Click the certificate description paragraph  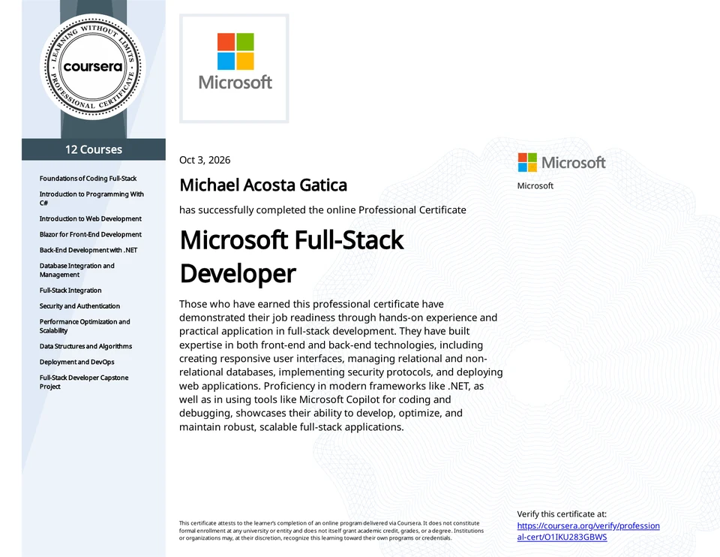click(x=341, y=366)
